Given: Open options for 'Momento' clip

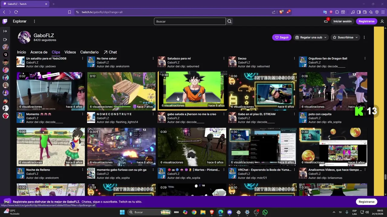Looking at the screenshot, I should coord(83,114).
